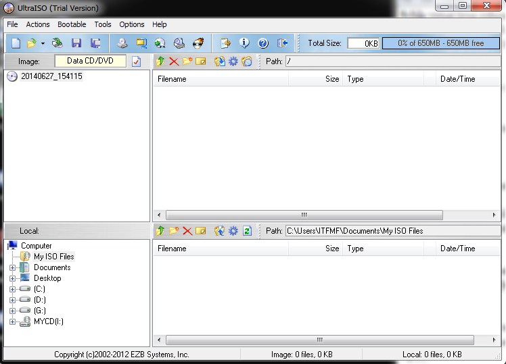Expand the Desktop tree node
The height and width of the screenshot is (364, 506).
(12, 278)
